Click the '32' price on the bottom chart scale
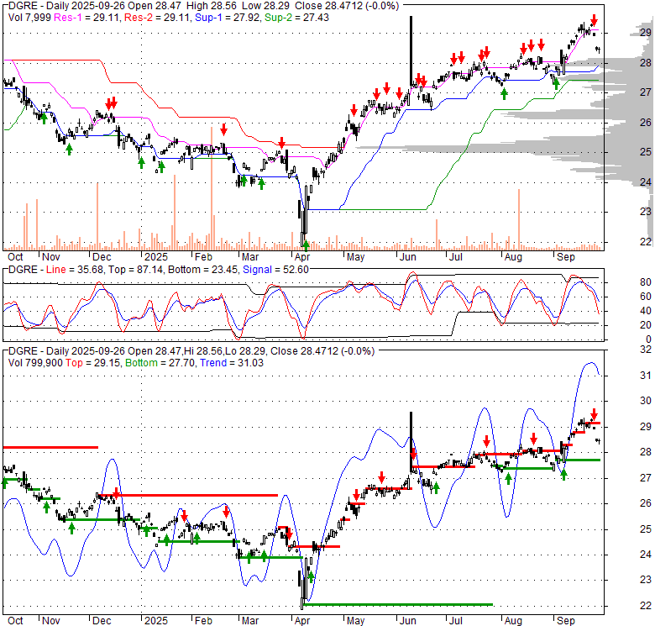The width and height of the screenshot is (655, 626). click(x=646, y=350)
